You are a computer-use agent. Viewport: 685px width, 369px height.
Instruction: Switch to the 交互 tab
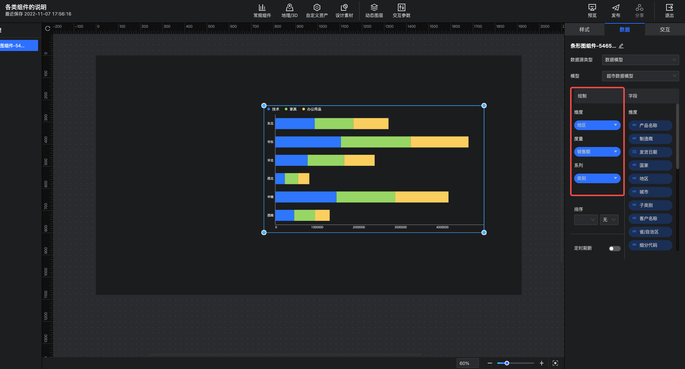coord(665,30)
